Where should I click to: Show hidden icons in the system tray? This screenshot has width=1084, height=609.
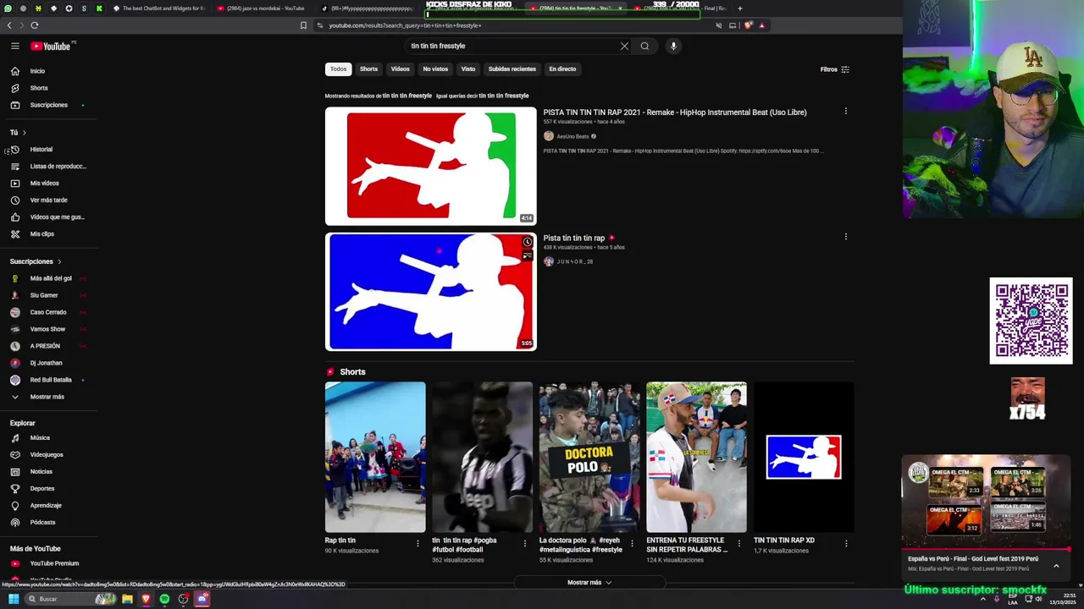click(x=983, y=599)
